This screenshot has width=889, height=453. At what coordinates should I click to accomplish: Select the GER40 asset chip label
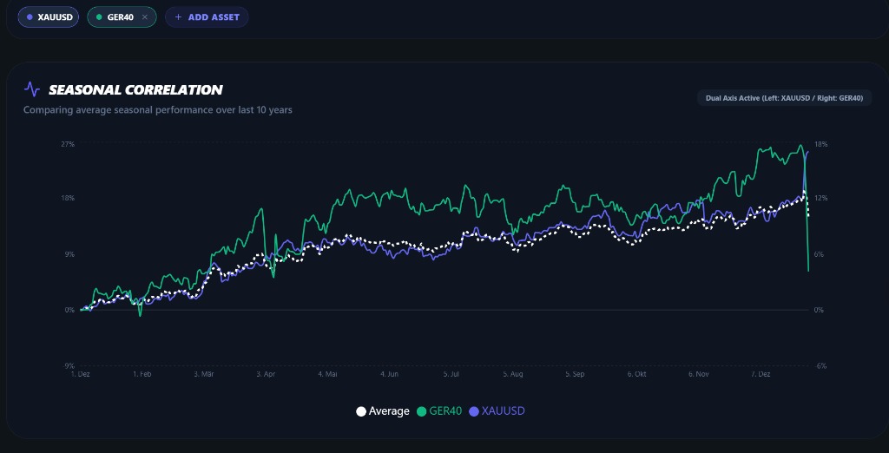tap(120, 17)
